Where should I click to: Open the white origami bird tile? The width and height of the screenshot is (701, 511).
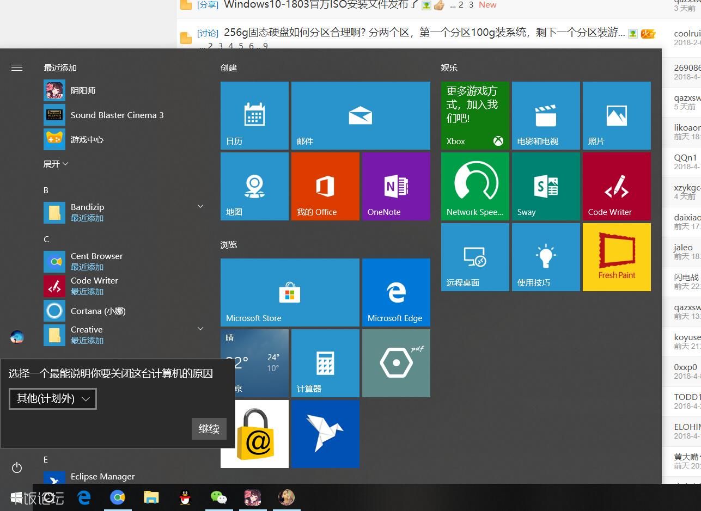[x=325, y=434]
